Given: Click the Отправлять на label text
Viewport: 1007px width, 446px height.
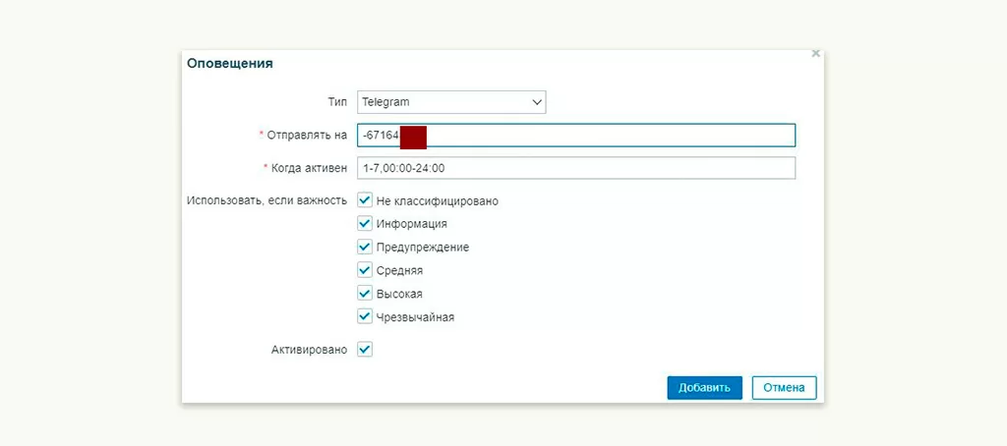Looking at the screenshot, I should point(306,135).
